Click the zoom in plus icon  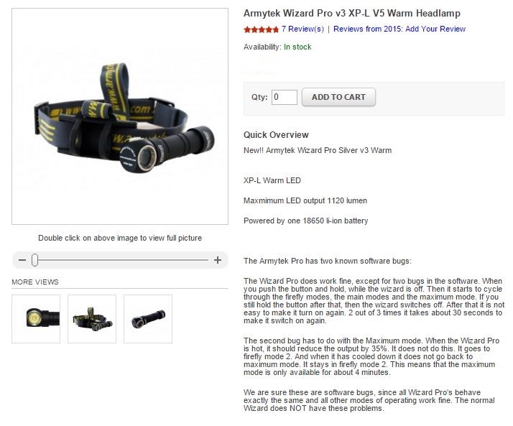click(218, 260)
